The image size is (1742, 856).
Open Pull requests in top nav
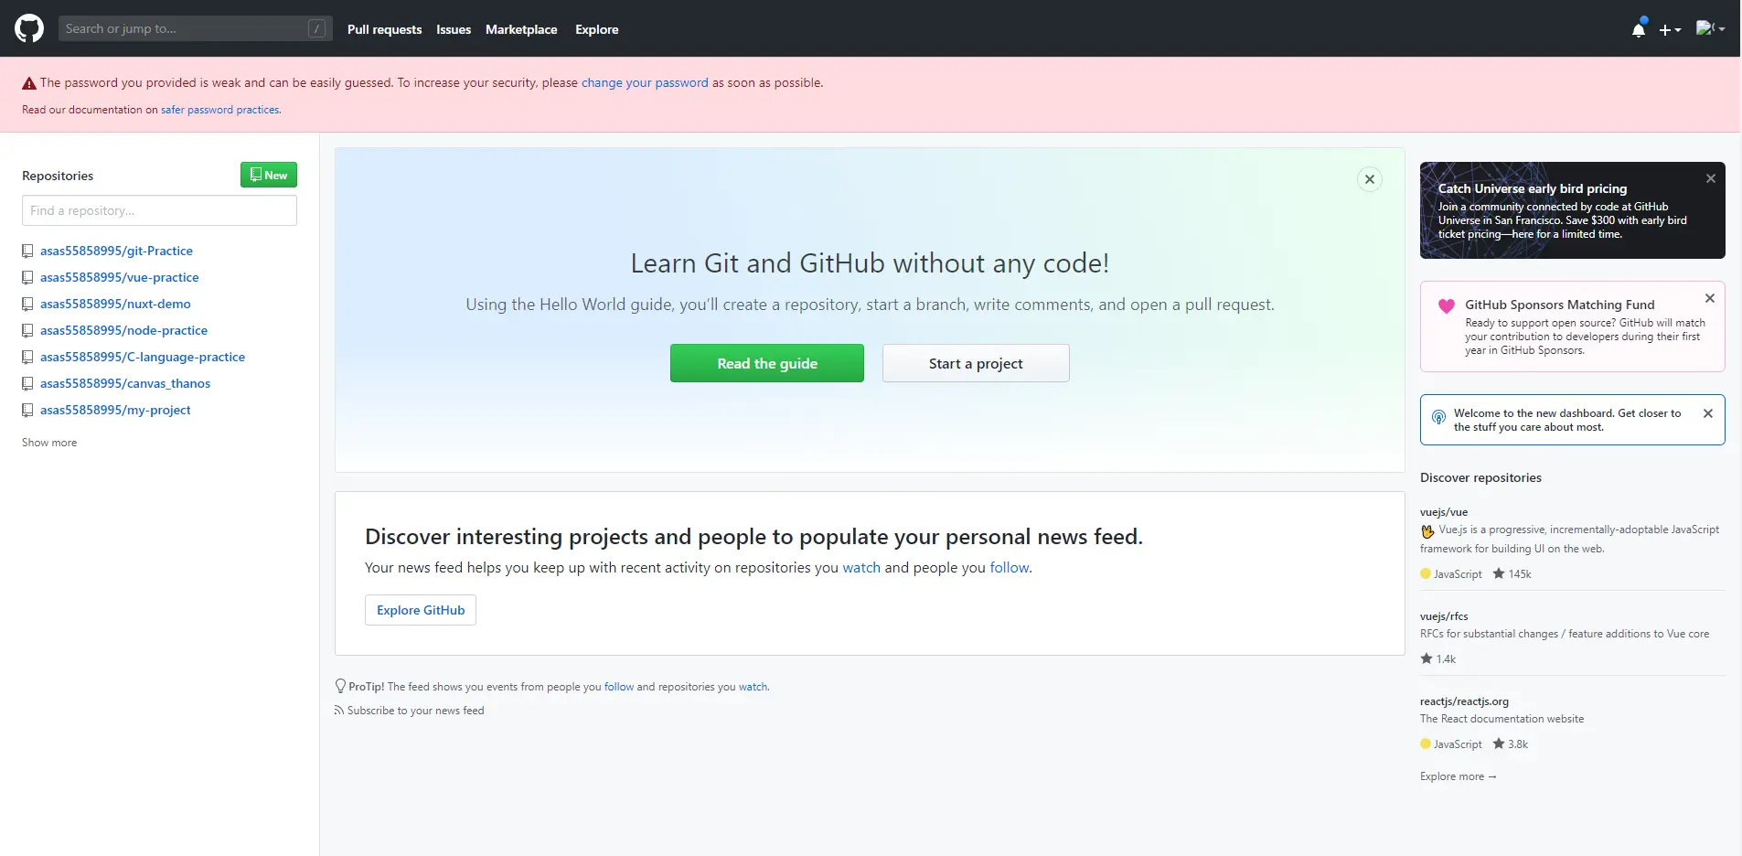point(384,29)
